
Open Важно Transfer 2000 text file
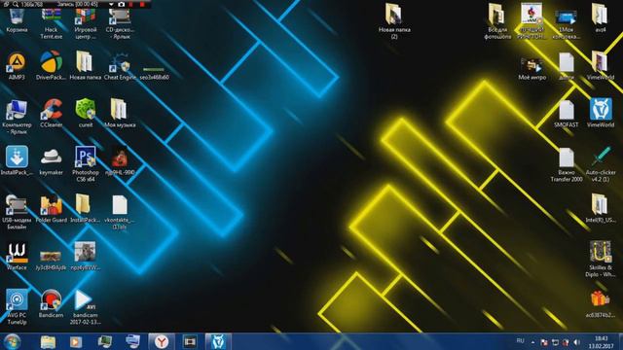pyautogui.click(x=567, y=163)
